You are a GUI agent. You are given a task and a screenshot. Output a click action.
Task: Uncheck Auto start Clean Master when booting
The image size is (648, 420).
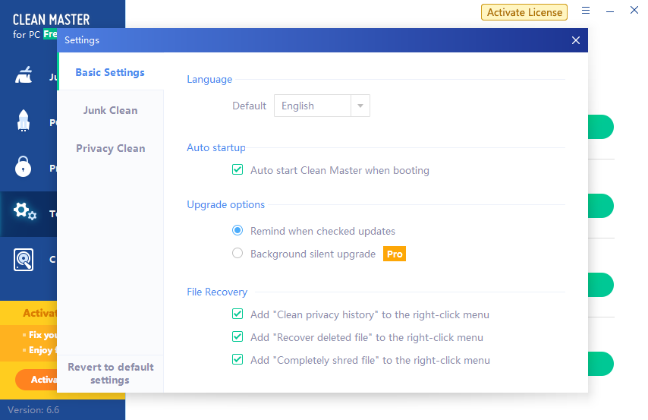237,169
